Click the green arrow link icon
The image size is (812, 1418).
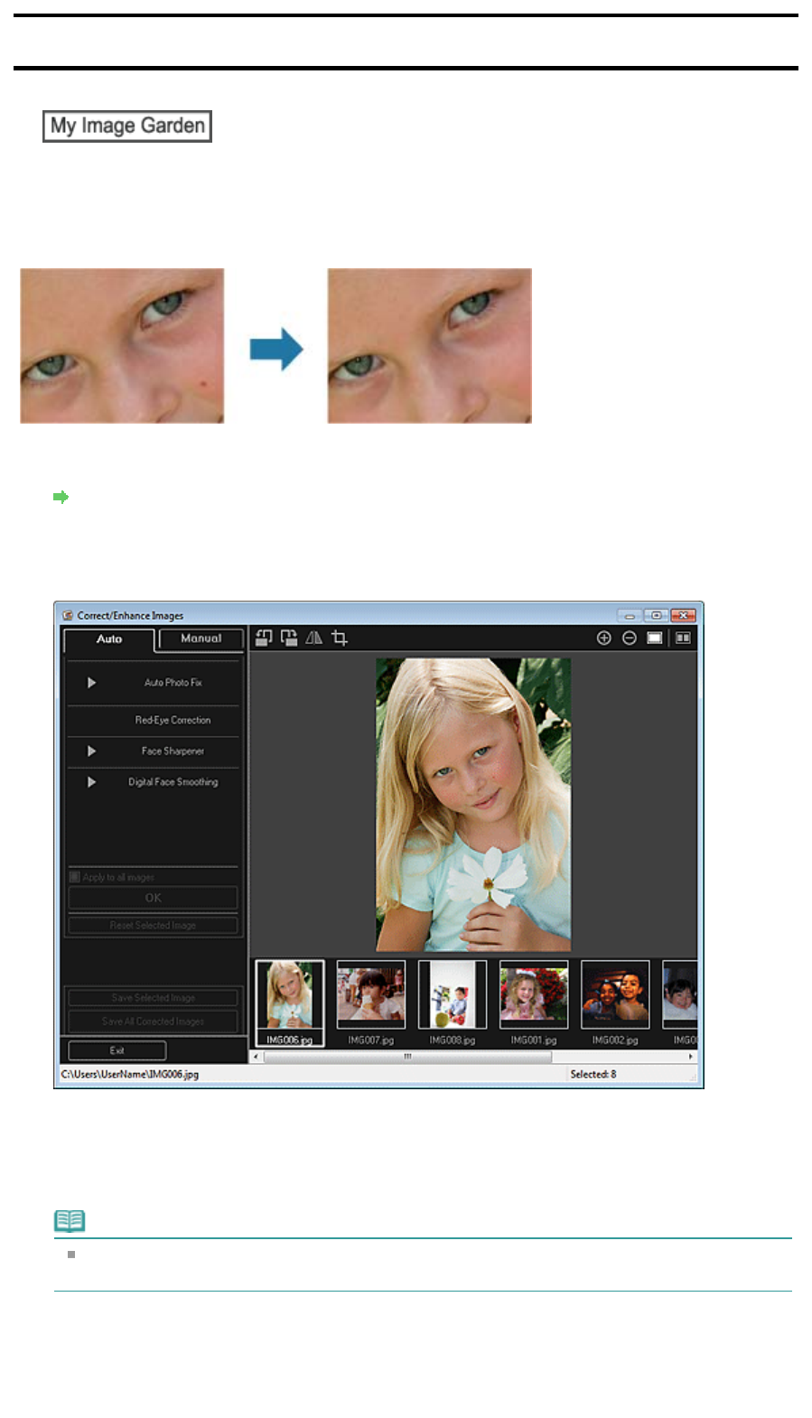click(61, 497)
